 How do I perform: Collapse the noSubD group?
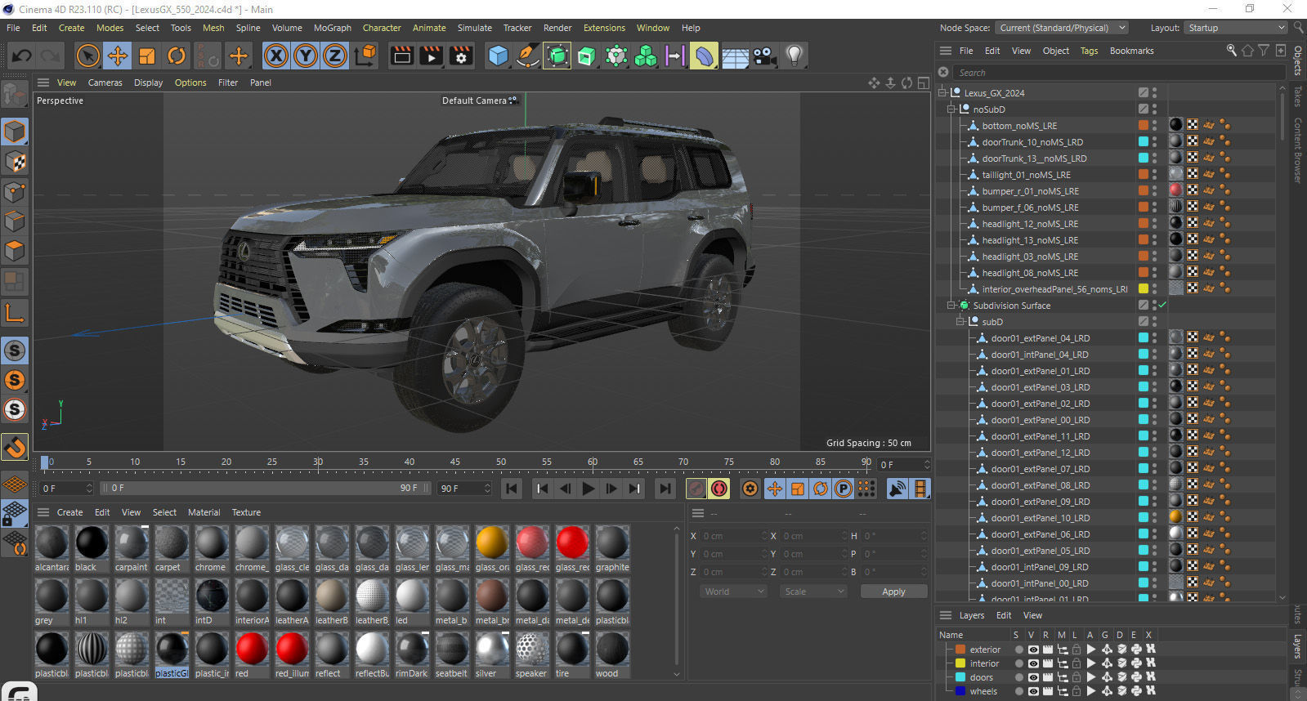point(951,109)
